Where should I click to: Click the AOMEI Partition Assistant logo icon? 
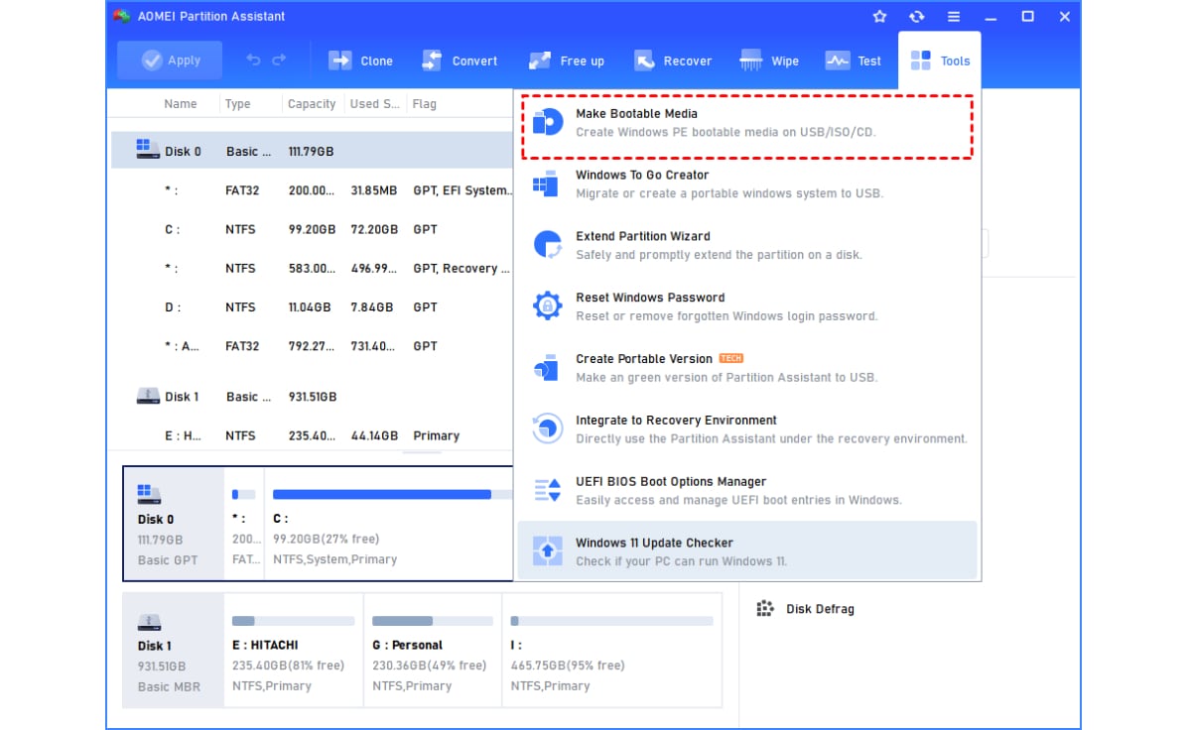(x=122, y=16)
